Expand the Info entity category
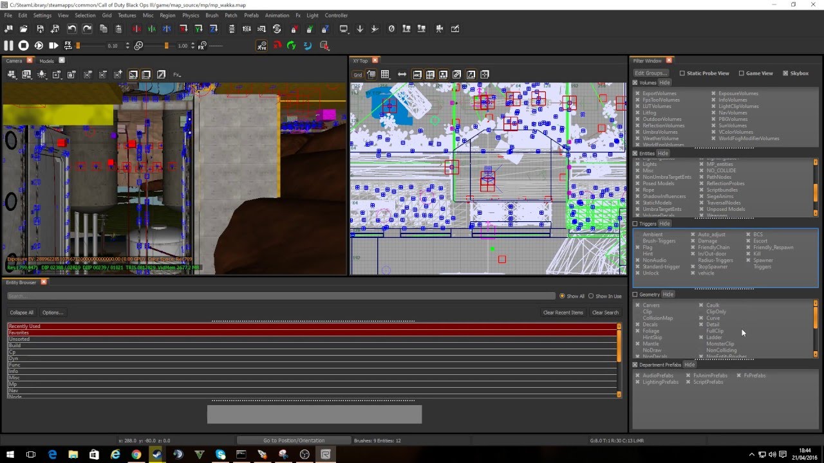The width and height of the screenshot is (824, 463). (312, 371)
